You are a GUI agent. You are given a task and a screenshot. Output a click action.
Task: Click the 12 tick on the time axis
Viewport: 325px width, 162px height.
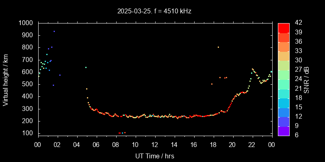(154, 144)
